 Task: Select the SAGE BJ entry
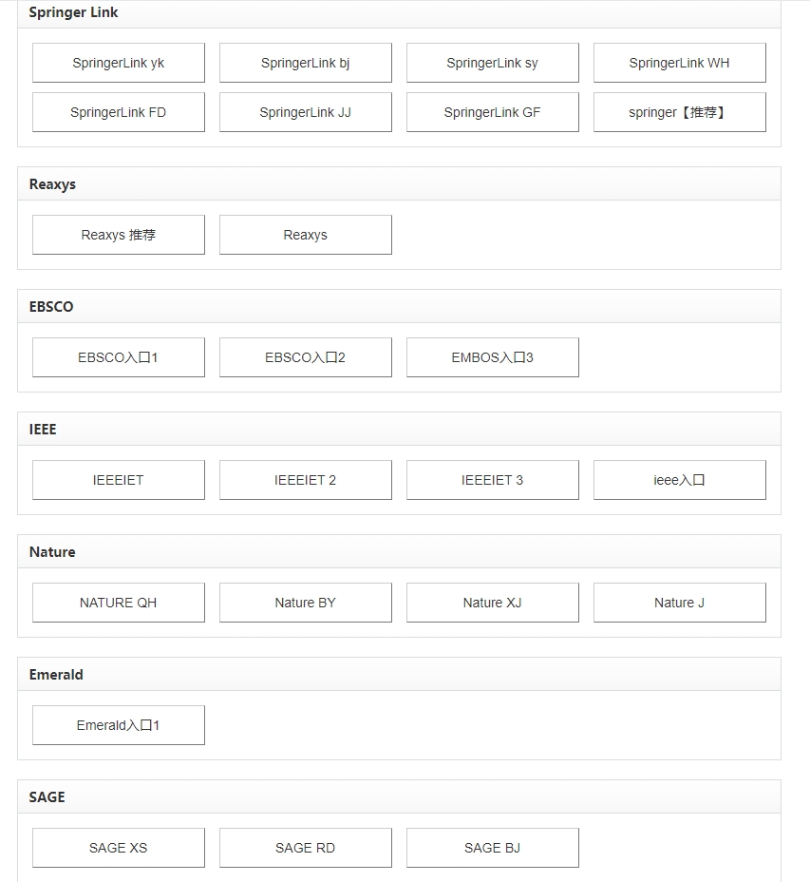493,848
